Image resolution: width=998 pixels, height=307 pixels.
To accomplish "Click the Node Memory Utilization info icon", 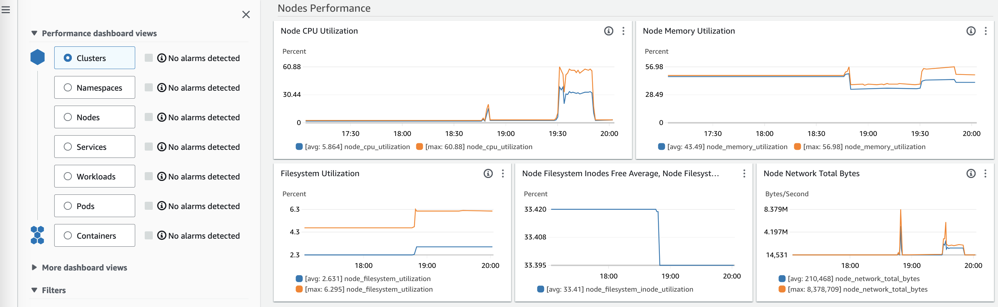I will 971,31.
